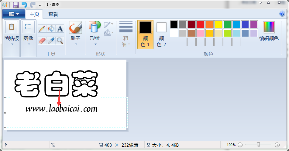Select the Eraser tool

[42, 41]
